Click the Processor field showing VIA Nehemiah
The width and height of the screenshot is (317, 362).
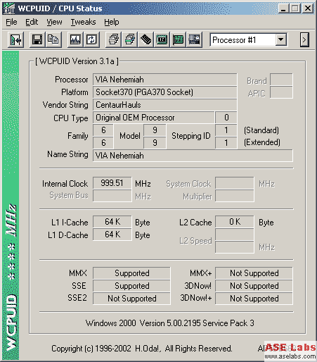click(x=164, y=80)
